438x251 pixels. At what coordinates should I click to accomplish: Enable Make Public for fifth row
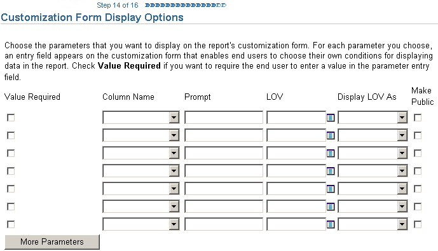418,189
